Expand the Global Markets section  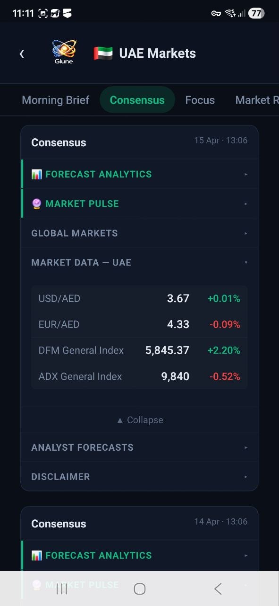139,232
